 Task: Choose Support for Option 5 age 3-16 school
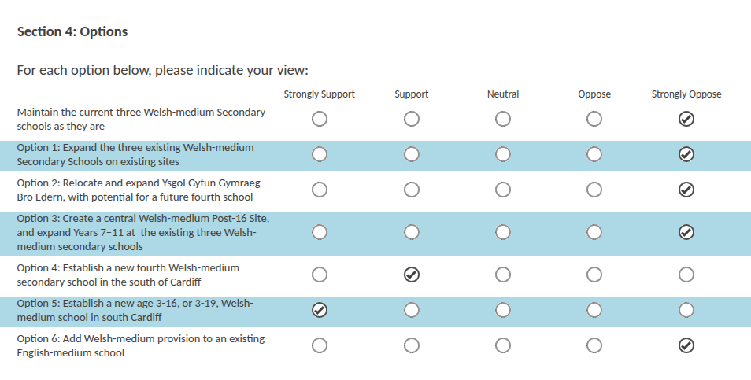pyautogui.click(x=412, y=310)
